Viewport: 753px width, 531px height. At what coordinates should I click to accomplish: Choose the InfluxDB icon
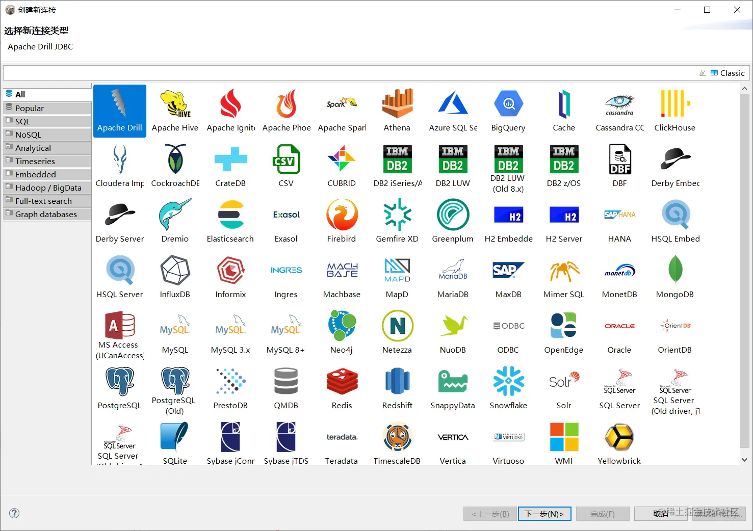[175, 270]
